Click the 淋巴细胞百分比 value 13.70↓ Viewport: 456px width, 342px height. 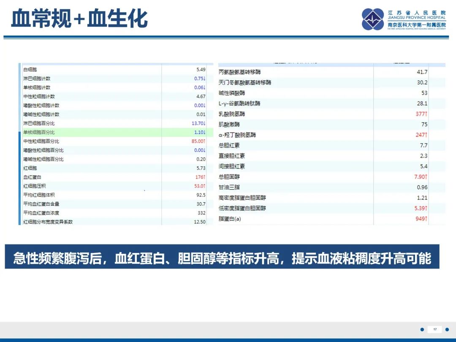click(x=198, y=123)
